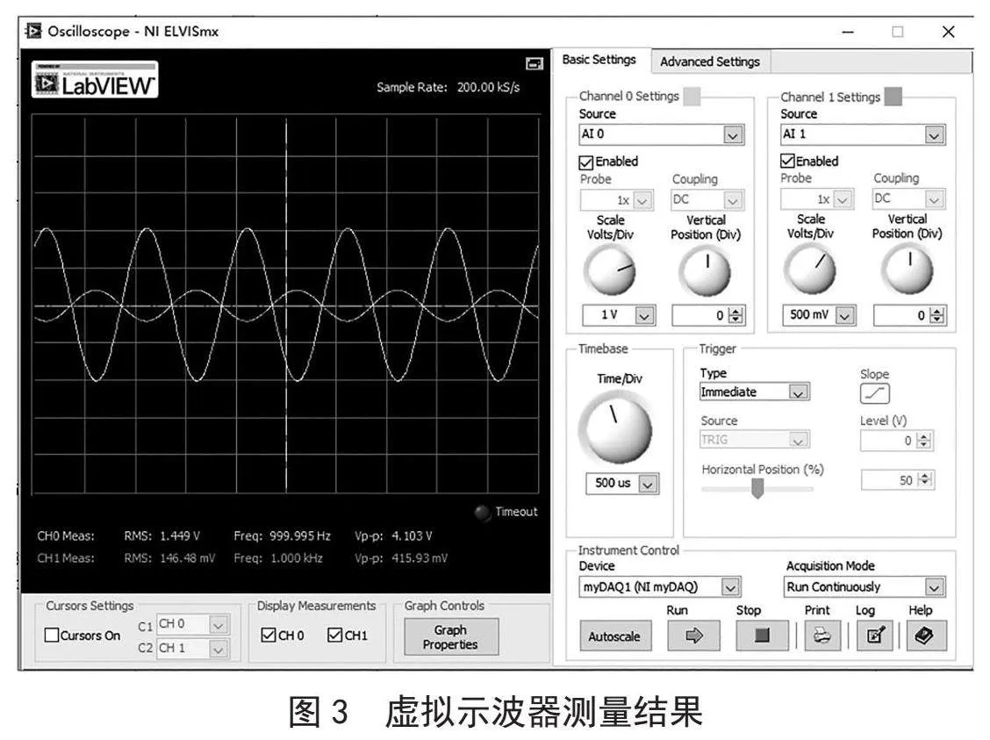Click the Graph Properties button
Viewport: 990px width, 740px height.
click(x=450, y=637)
